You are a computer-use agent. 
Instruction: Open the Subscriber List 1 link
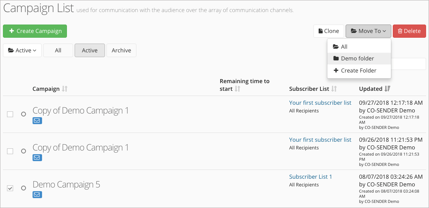(x=311, y=177)
